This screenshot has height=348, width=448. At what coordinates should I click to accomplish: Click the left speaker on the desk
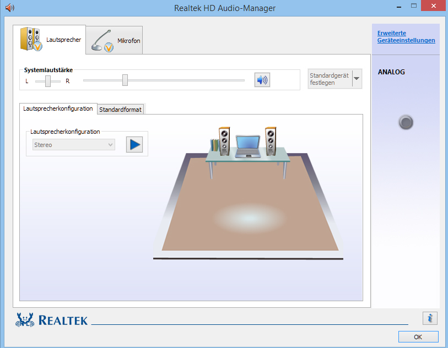[224, 142]
